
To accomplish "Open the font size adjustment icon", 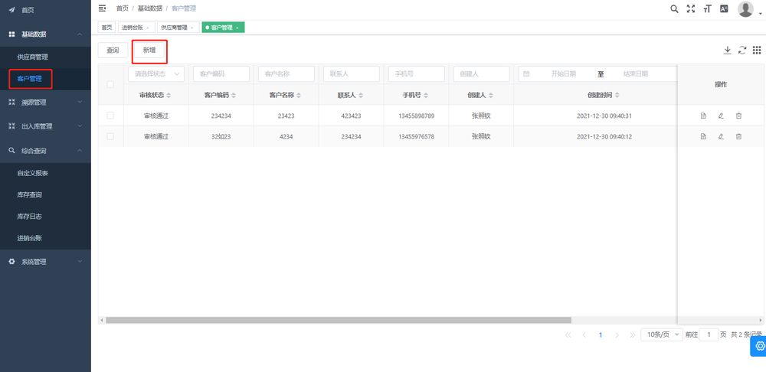I will (707, 8).
